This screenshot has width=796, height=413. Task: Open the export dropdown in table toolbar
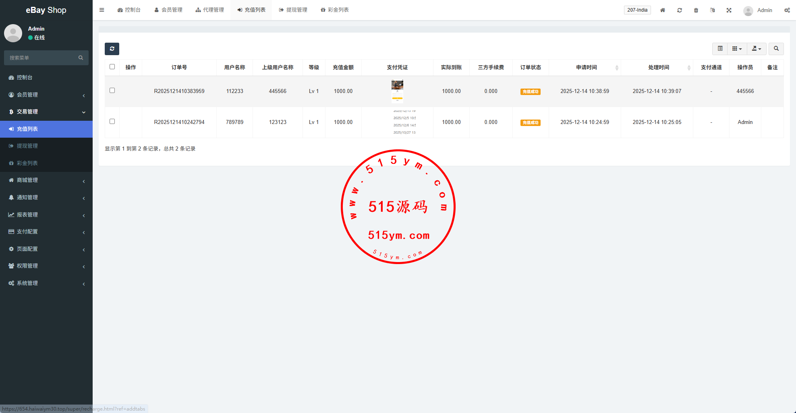coord(757,49)
